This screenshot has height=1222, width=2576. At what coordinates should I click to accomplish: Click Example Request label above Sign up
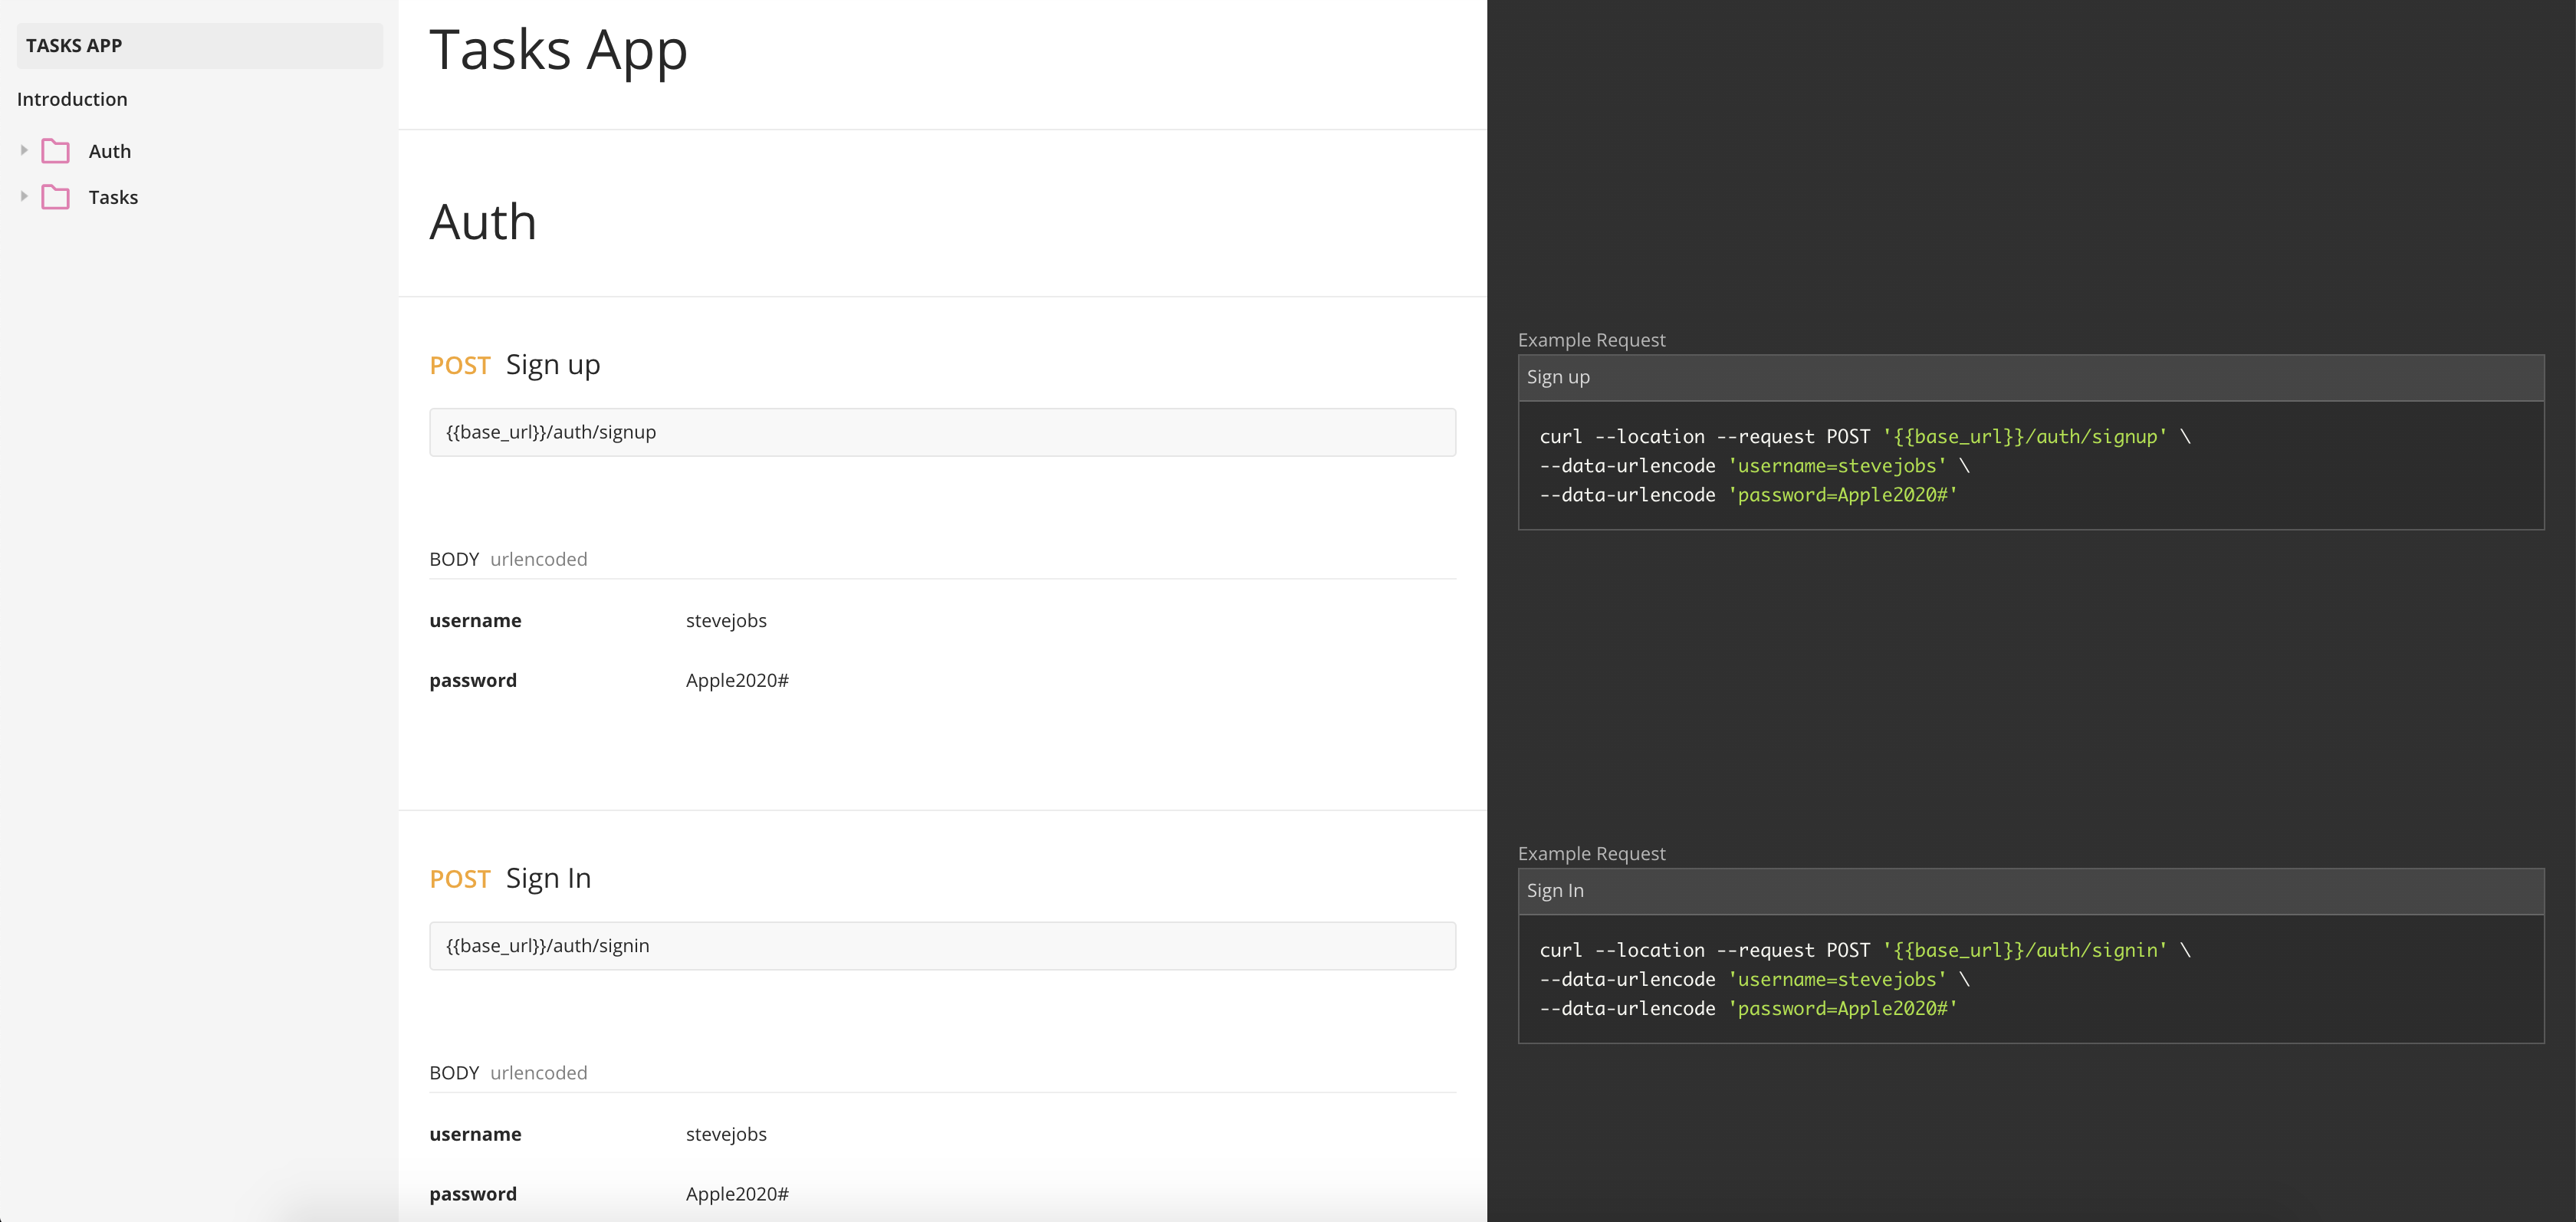(x=1592, y=340)
